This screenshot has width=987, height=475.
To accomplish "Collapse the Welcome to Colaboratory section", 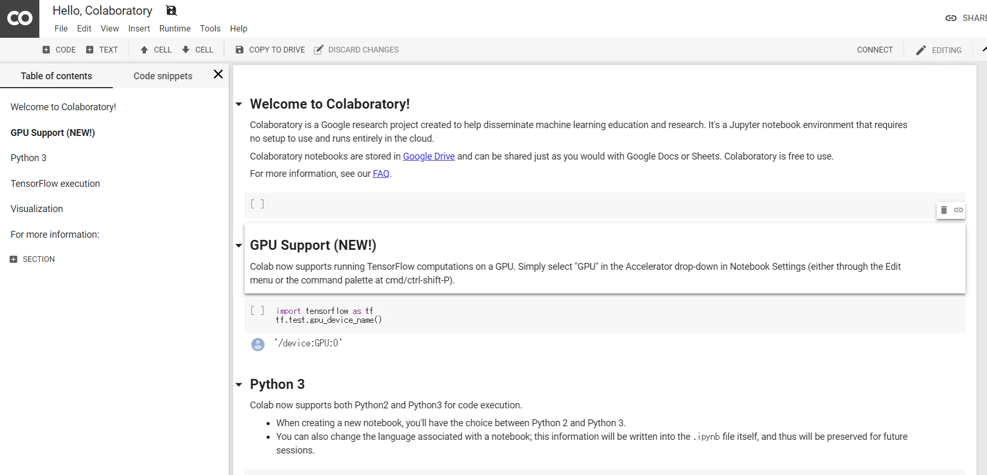I will 239,104.
